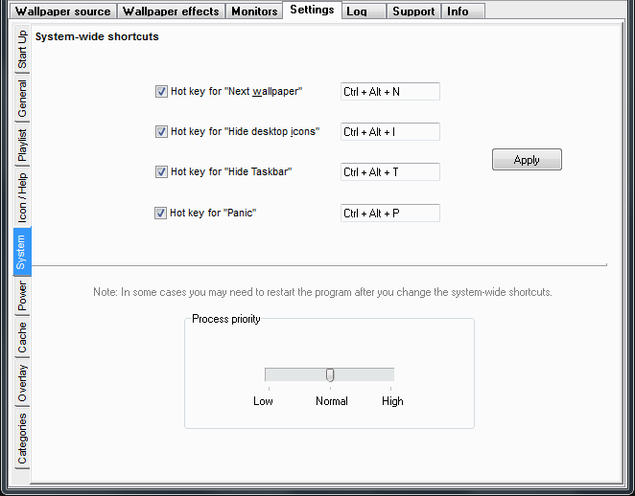Click the Process priority slider handle

click(x=330, y=374)
